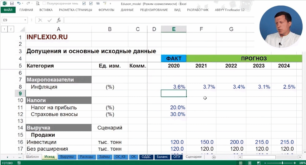Open the ДАННЫЕ ribbon tab
Screen dimensions: 306x165
pyautogui.click(x=127, y=10)
